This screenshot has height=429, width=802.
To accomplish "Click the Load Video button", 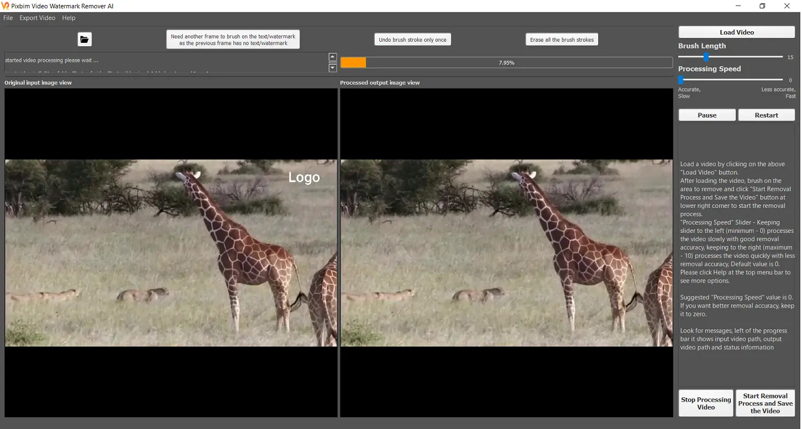I will (x=736, y=32).
